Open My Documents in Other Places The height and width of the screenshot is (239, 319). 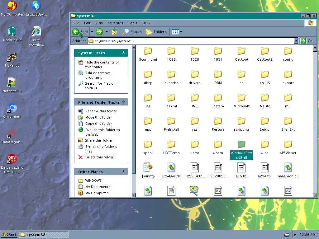(94, 187)
